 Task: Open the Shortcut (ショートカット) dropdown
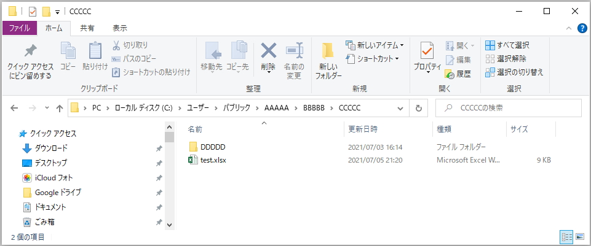coord(373,59)
